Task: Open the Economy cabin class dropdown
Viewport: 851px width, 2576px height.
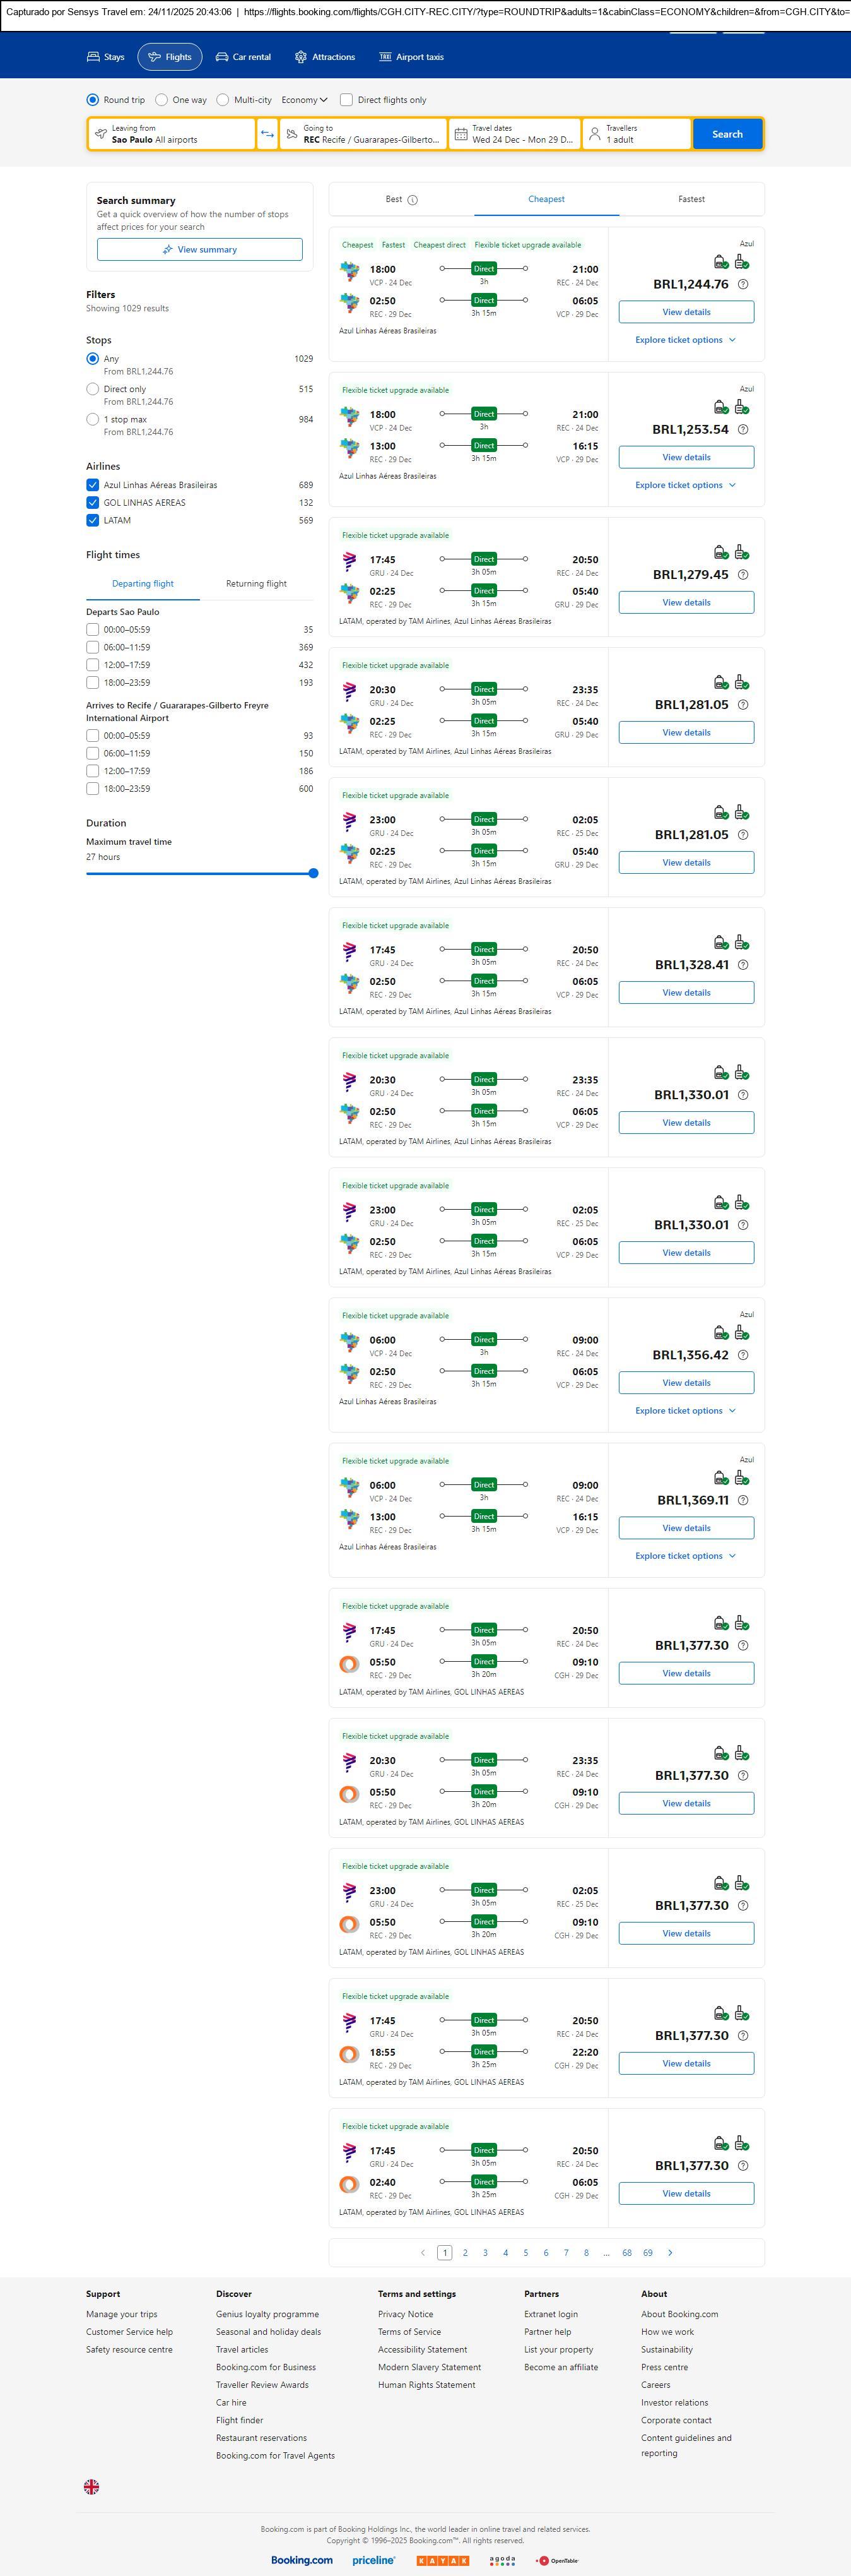Action: coord(303,100)
